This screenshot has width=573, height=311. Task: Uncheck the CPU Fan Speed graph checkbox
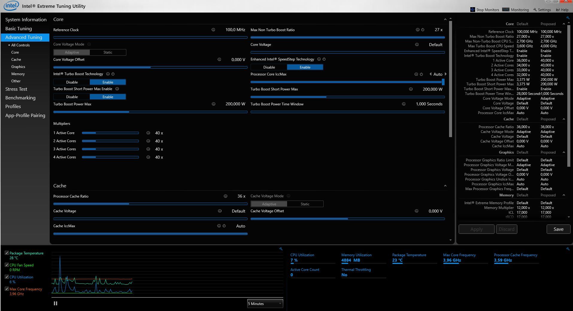point(7,265)
